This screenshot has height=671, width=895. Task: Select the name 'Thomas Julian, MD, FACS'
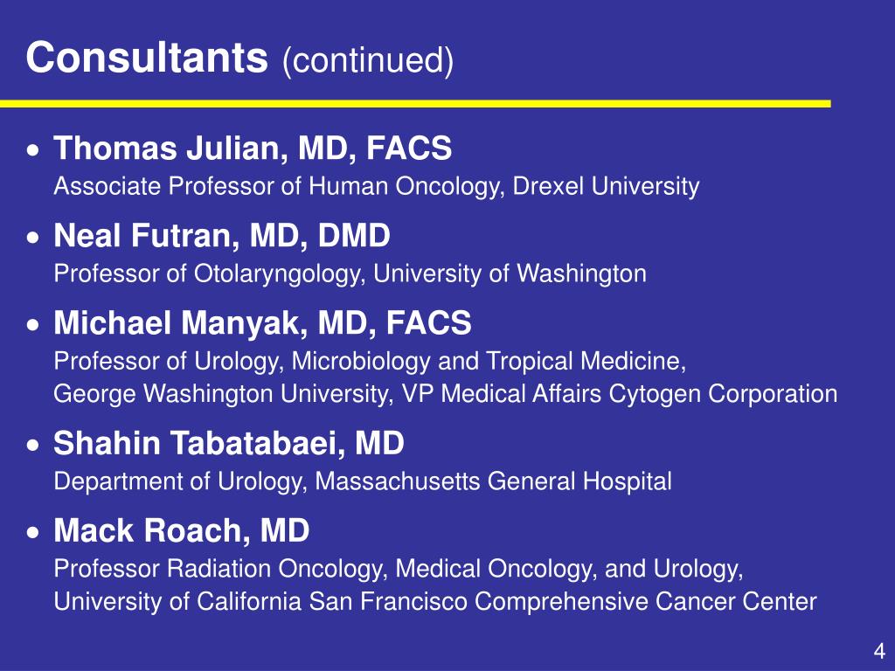[x=253, y=149]
